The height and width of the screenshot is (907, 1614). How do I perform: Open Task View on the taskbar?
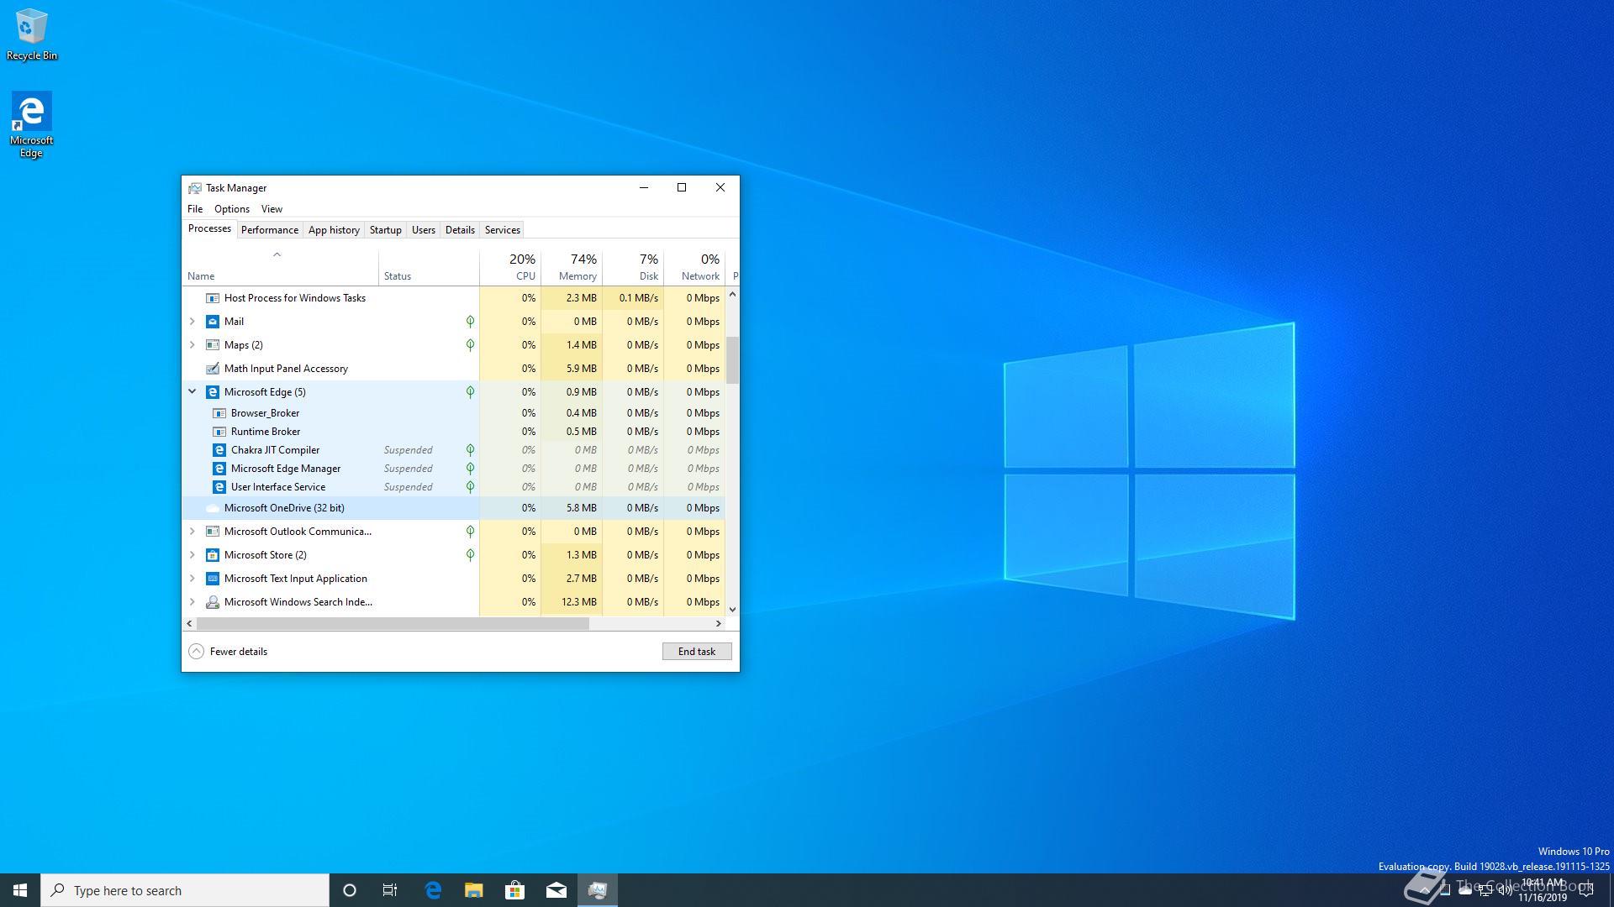click(390, 890)
